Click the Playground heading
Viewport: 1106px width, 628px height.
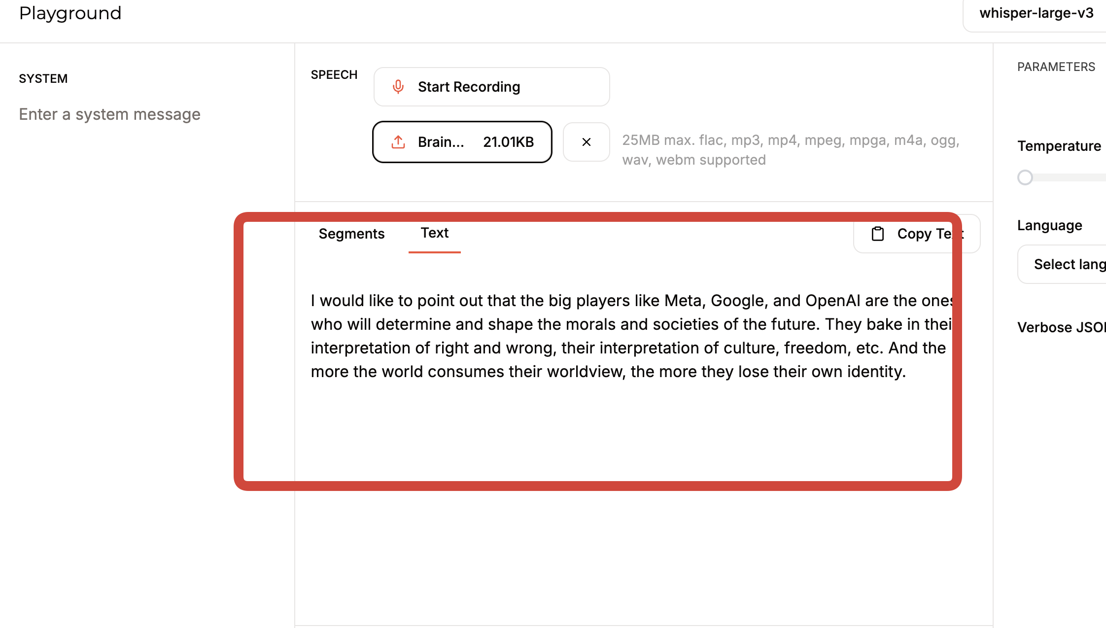click(70, 13)
